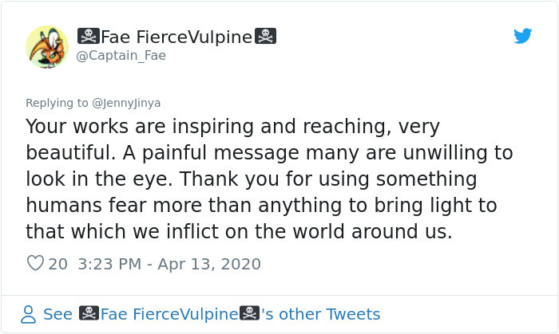559x334 pixels.
Task: Open the @Captain_Fae handle
Action: tap(121, 56)
